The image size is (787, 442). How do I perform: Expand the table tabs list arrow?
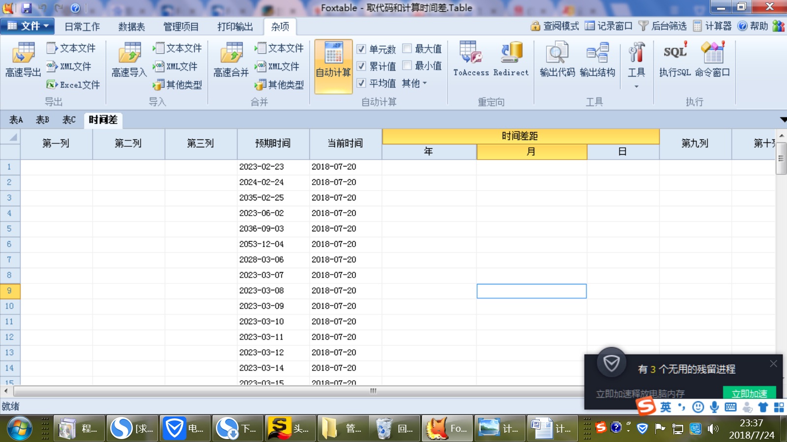pyautogui.click(x=783, y=119)
